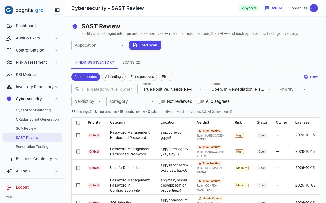The width and height of the screenshot is (326, 203).
Task: Click the red Logout icon
Action: pyautogui.click(x=9, y=187)
